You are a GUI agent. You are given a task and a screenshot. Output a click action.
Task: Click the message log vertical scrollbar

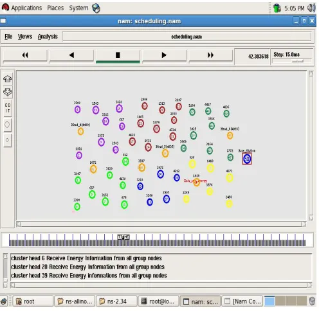pos(6,271)
